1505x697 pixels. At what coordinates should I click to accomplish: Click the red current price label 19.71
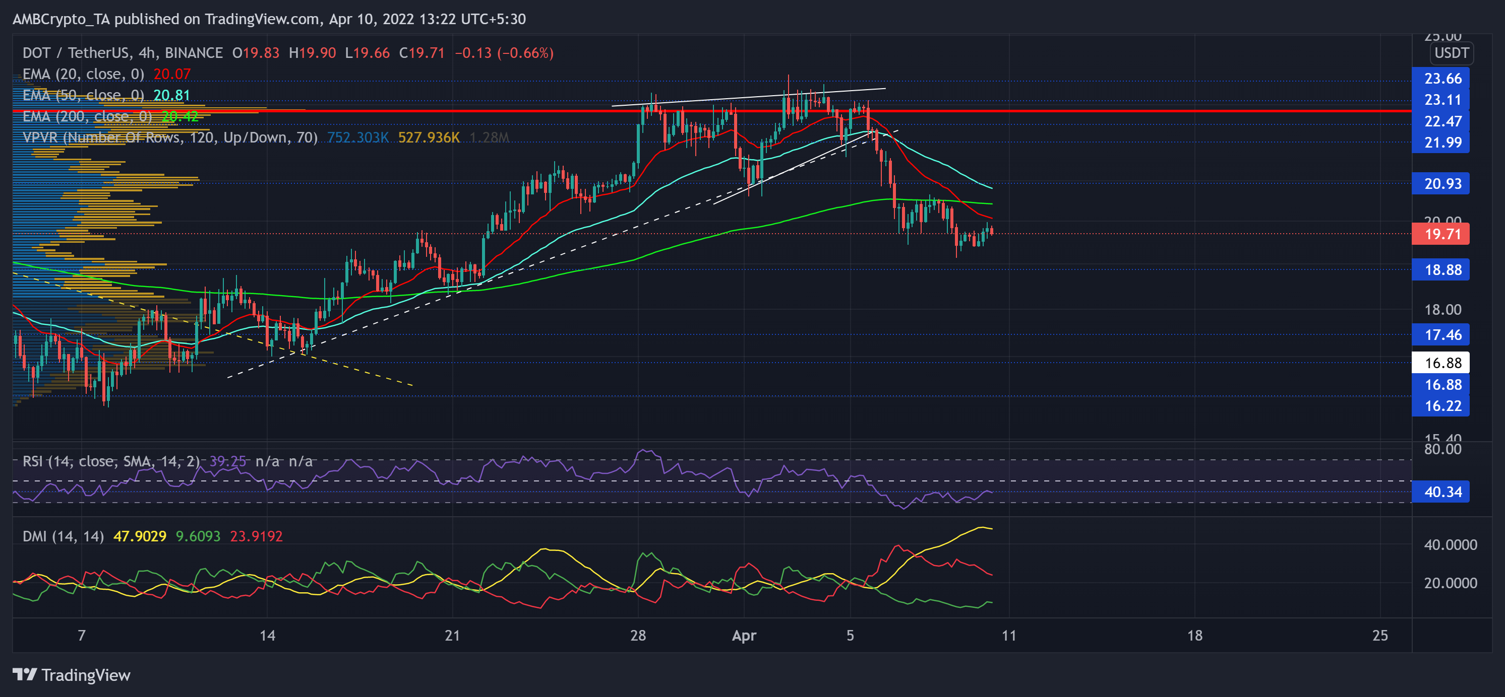tap(1440, 234)
